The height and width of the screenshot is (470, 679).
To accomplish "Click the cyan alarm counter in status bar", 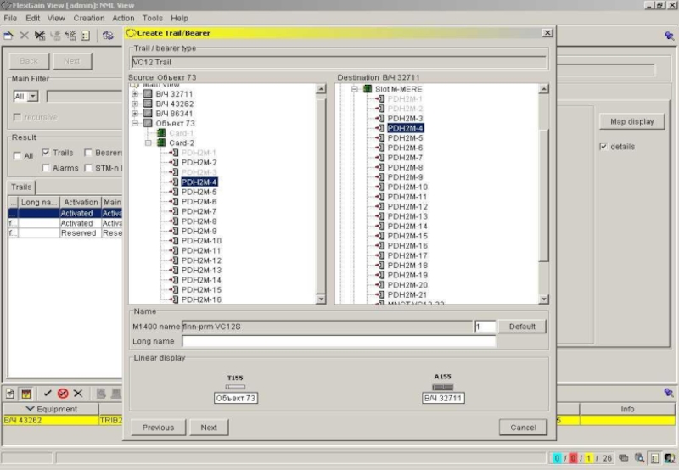I will coord(557,458).
